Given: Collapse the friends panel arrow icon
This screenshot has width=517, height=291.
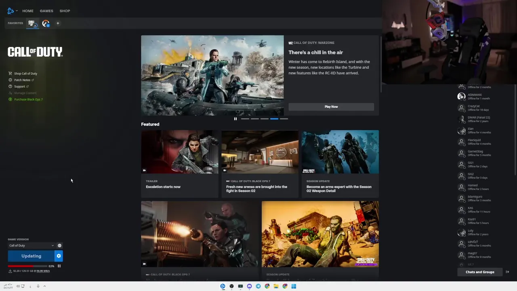Looking at the screenshot, I should pos(507,272).
